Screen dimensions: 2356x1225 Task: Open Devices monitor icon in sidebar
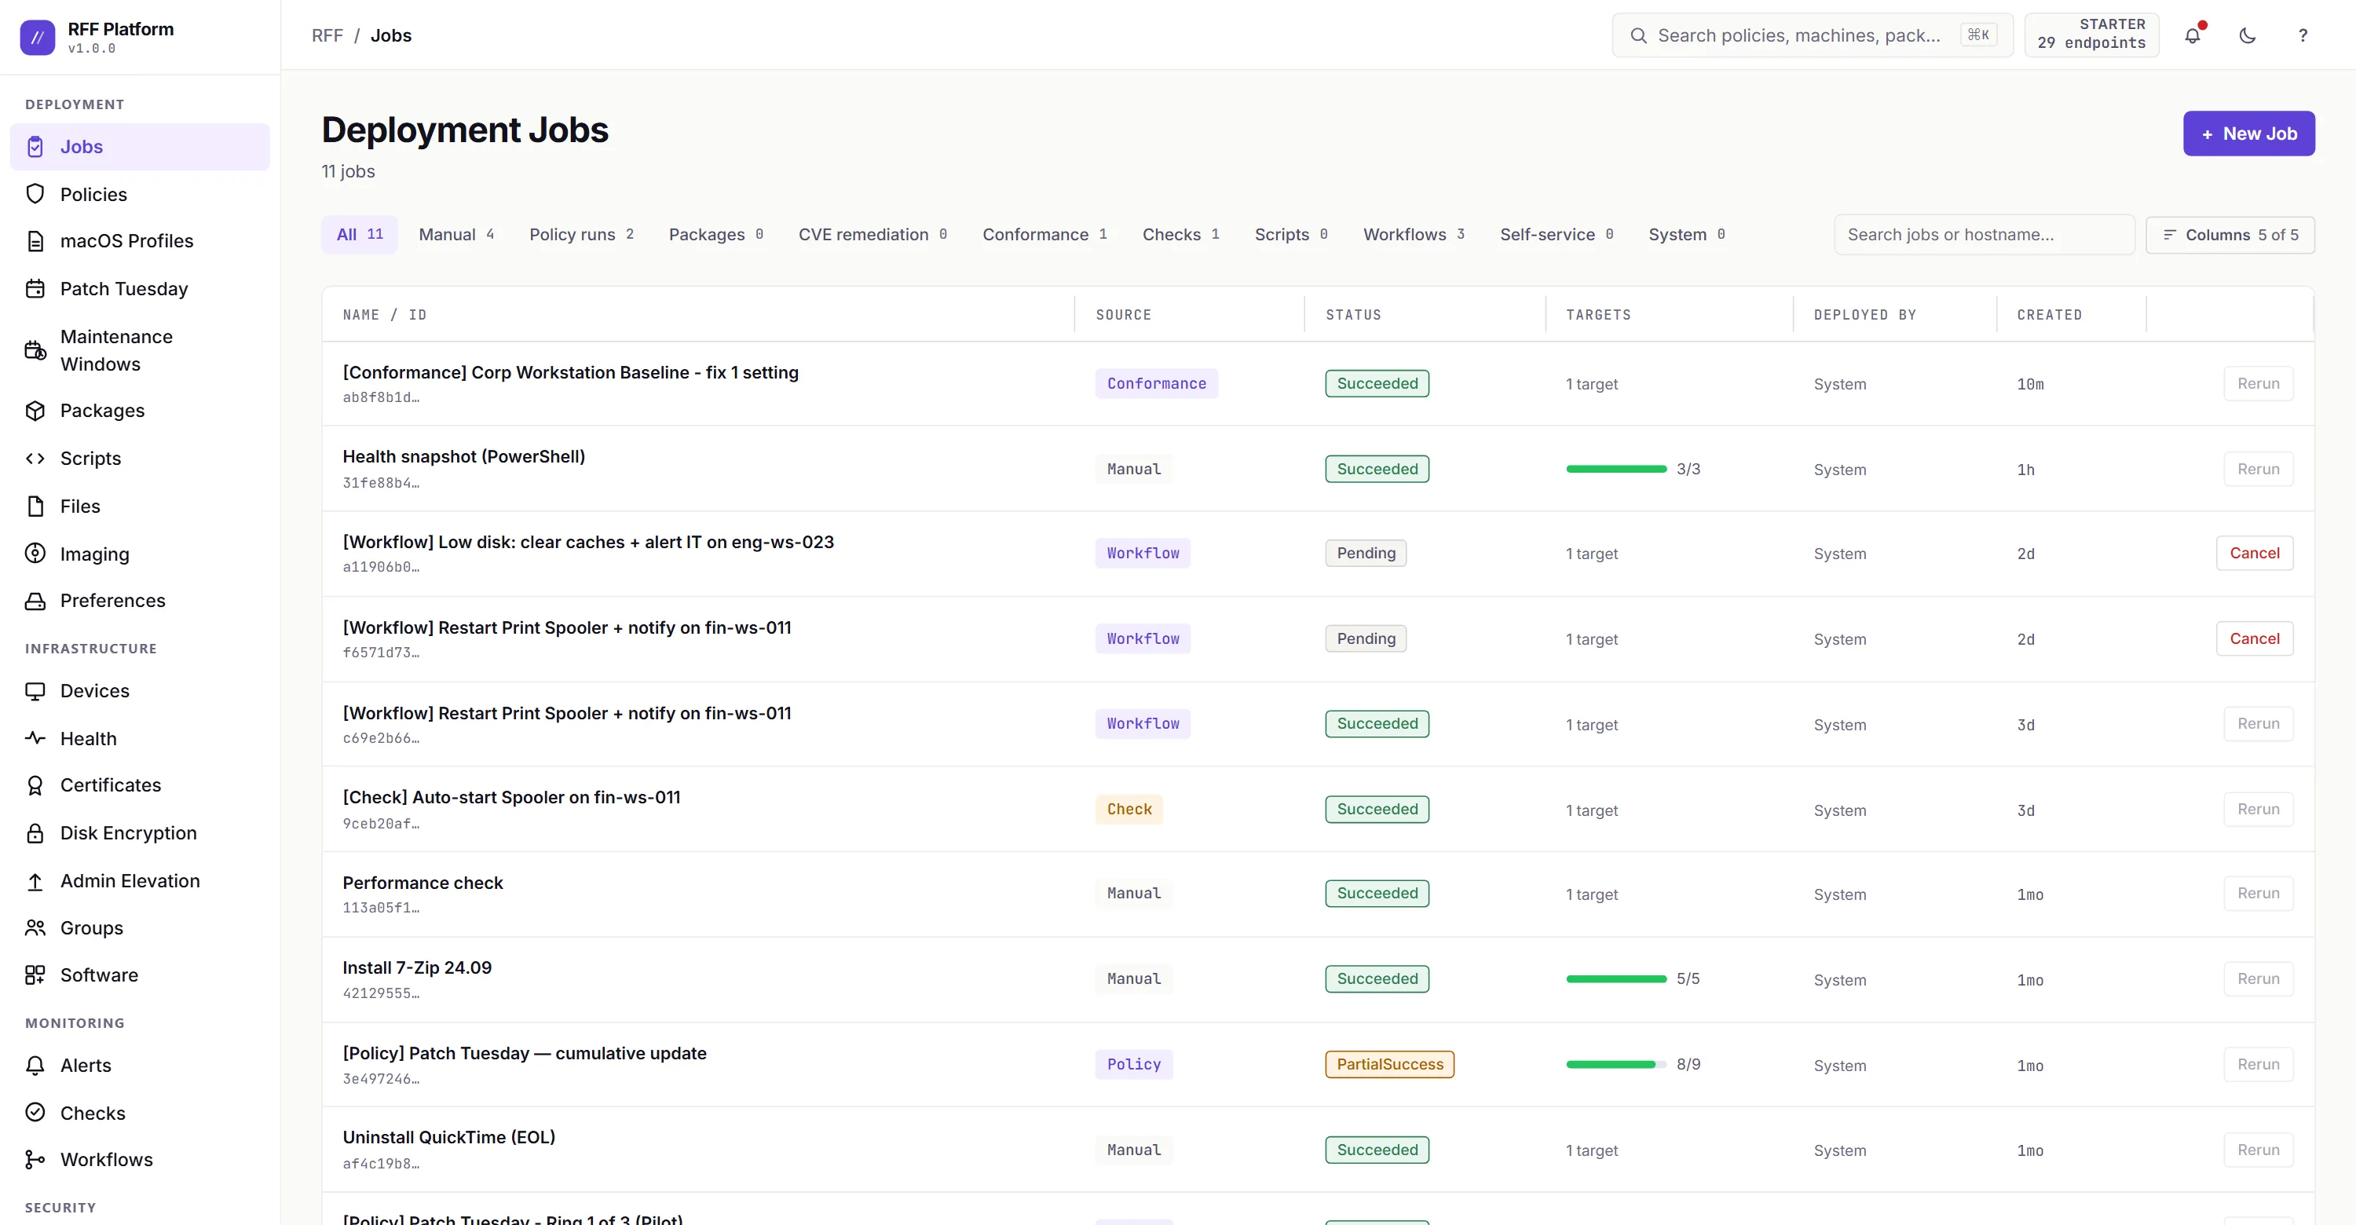[35, 691]
